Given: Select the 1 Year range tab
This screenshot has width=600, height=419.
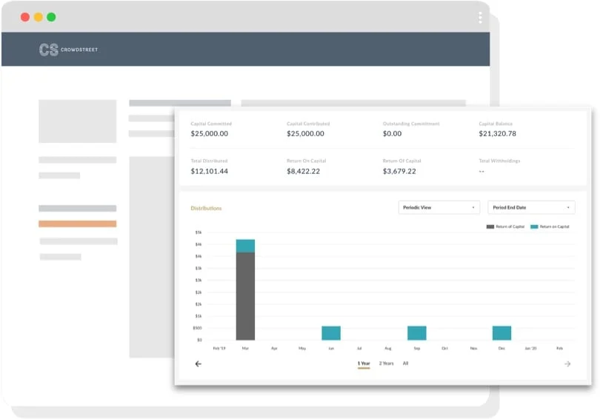Looking at the screenshot, I should pos(364,363).
